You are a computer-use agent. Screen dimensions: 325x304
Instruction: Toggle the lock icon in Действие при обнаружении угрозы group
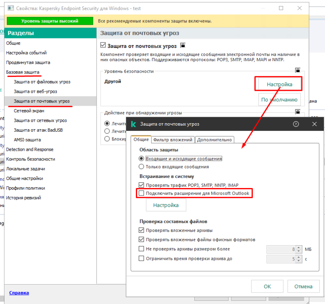pyautogui.click(x=298, y=112)
